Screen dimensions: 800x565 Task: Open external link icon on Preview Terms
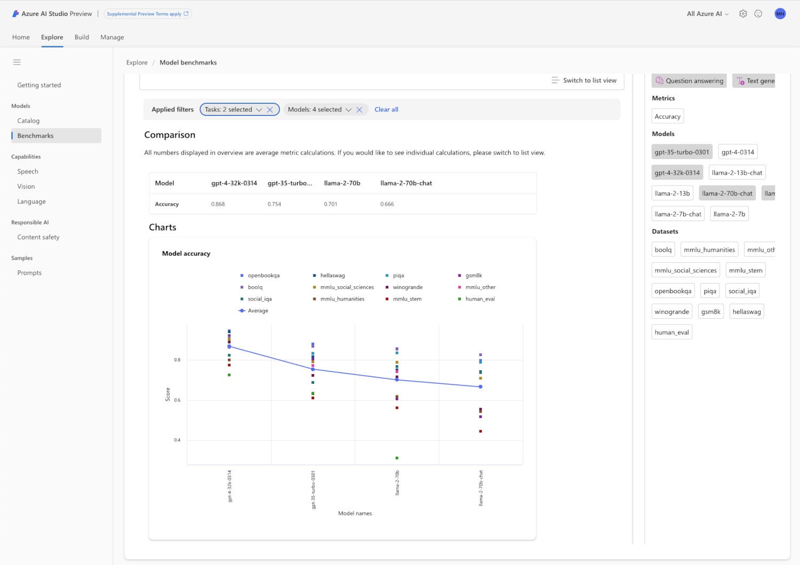[x=186, y=14]
